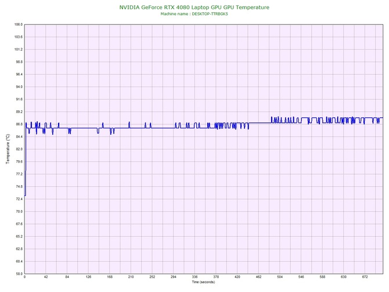Click the 74.8 y-axis tick label

19,186
